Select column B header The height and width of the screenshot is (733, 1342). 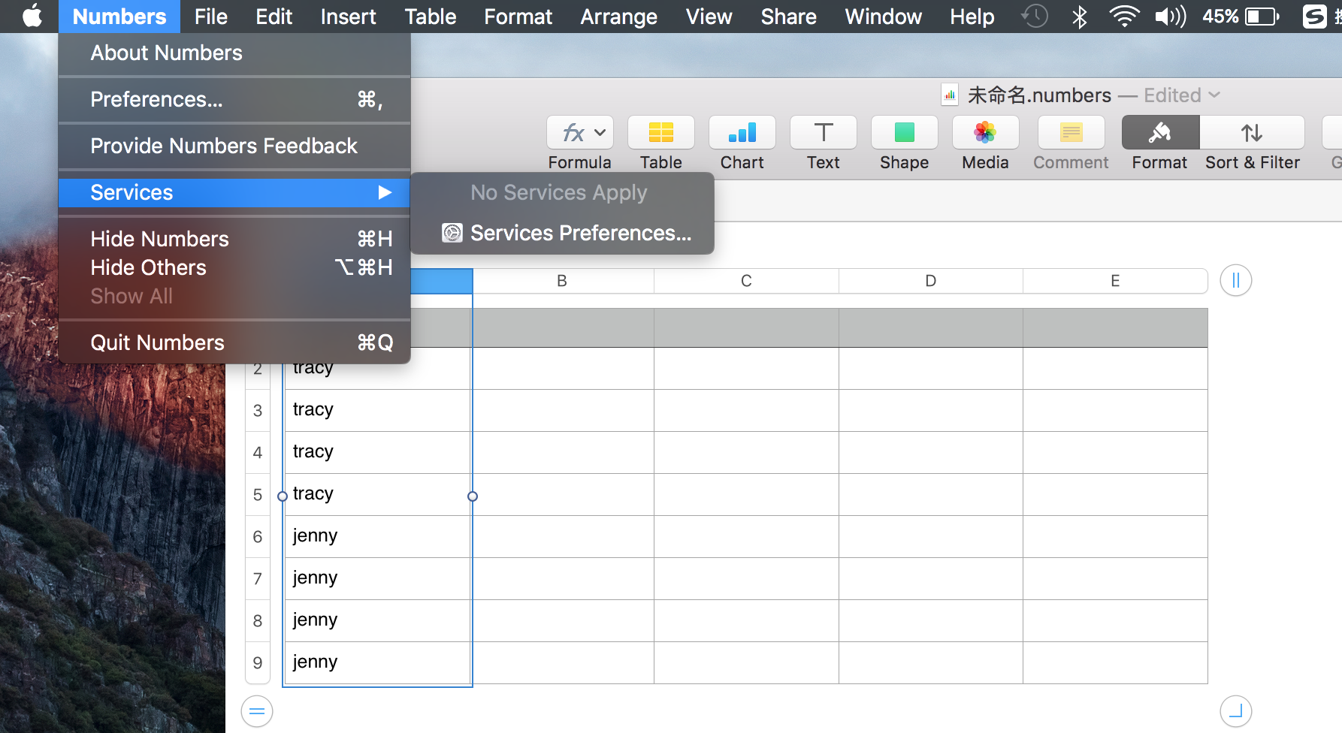click(x=562, y=281)
